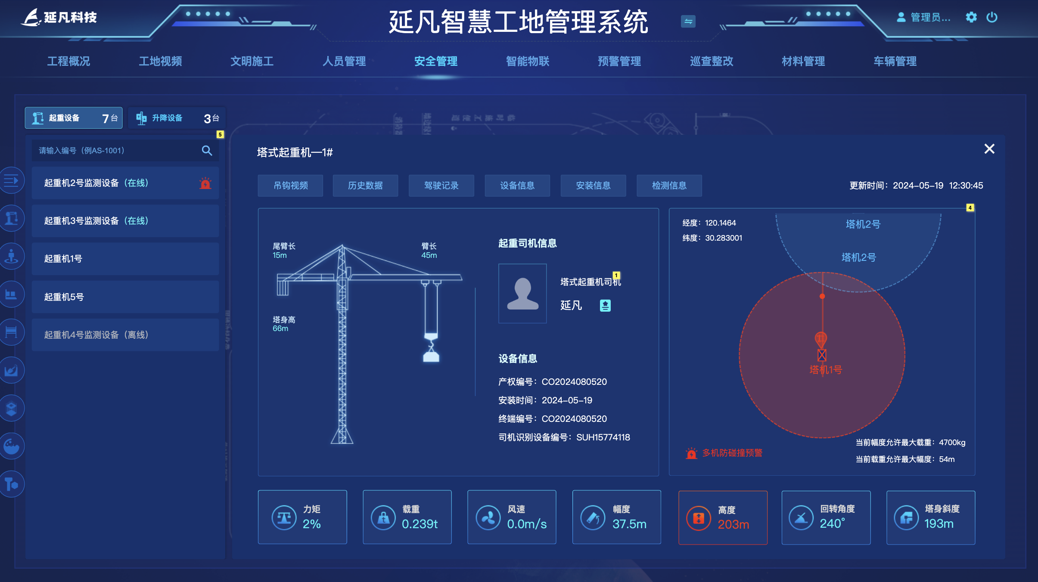Screen dimensions: 1038x582
Task: Click the power logout icon
Action: 992,17
